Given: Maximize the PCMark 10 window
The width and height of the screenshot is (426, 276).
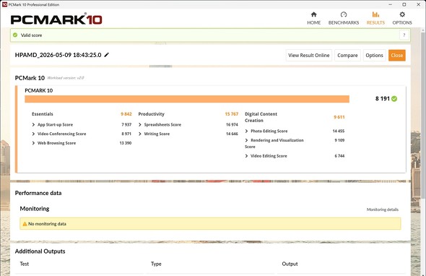Looking at the screenshot, I should coord(404,4).
